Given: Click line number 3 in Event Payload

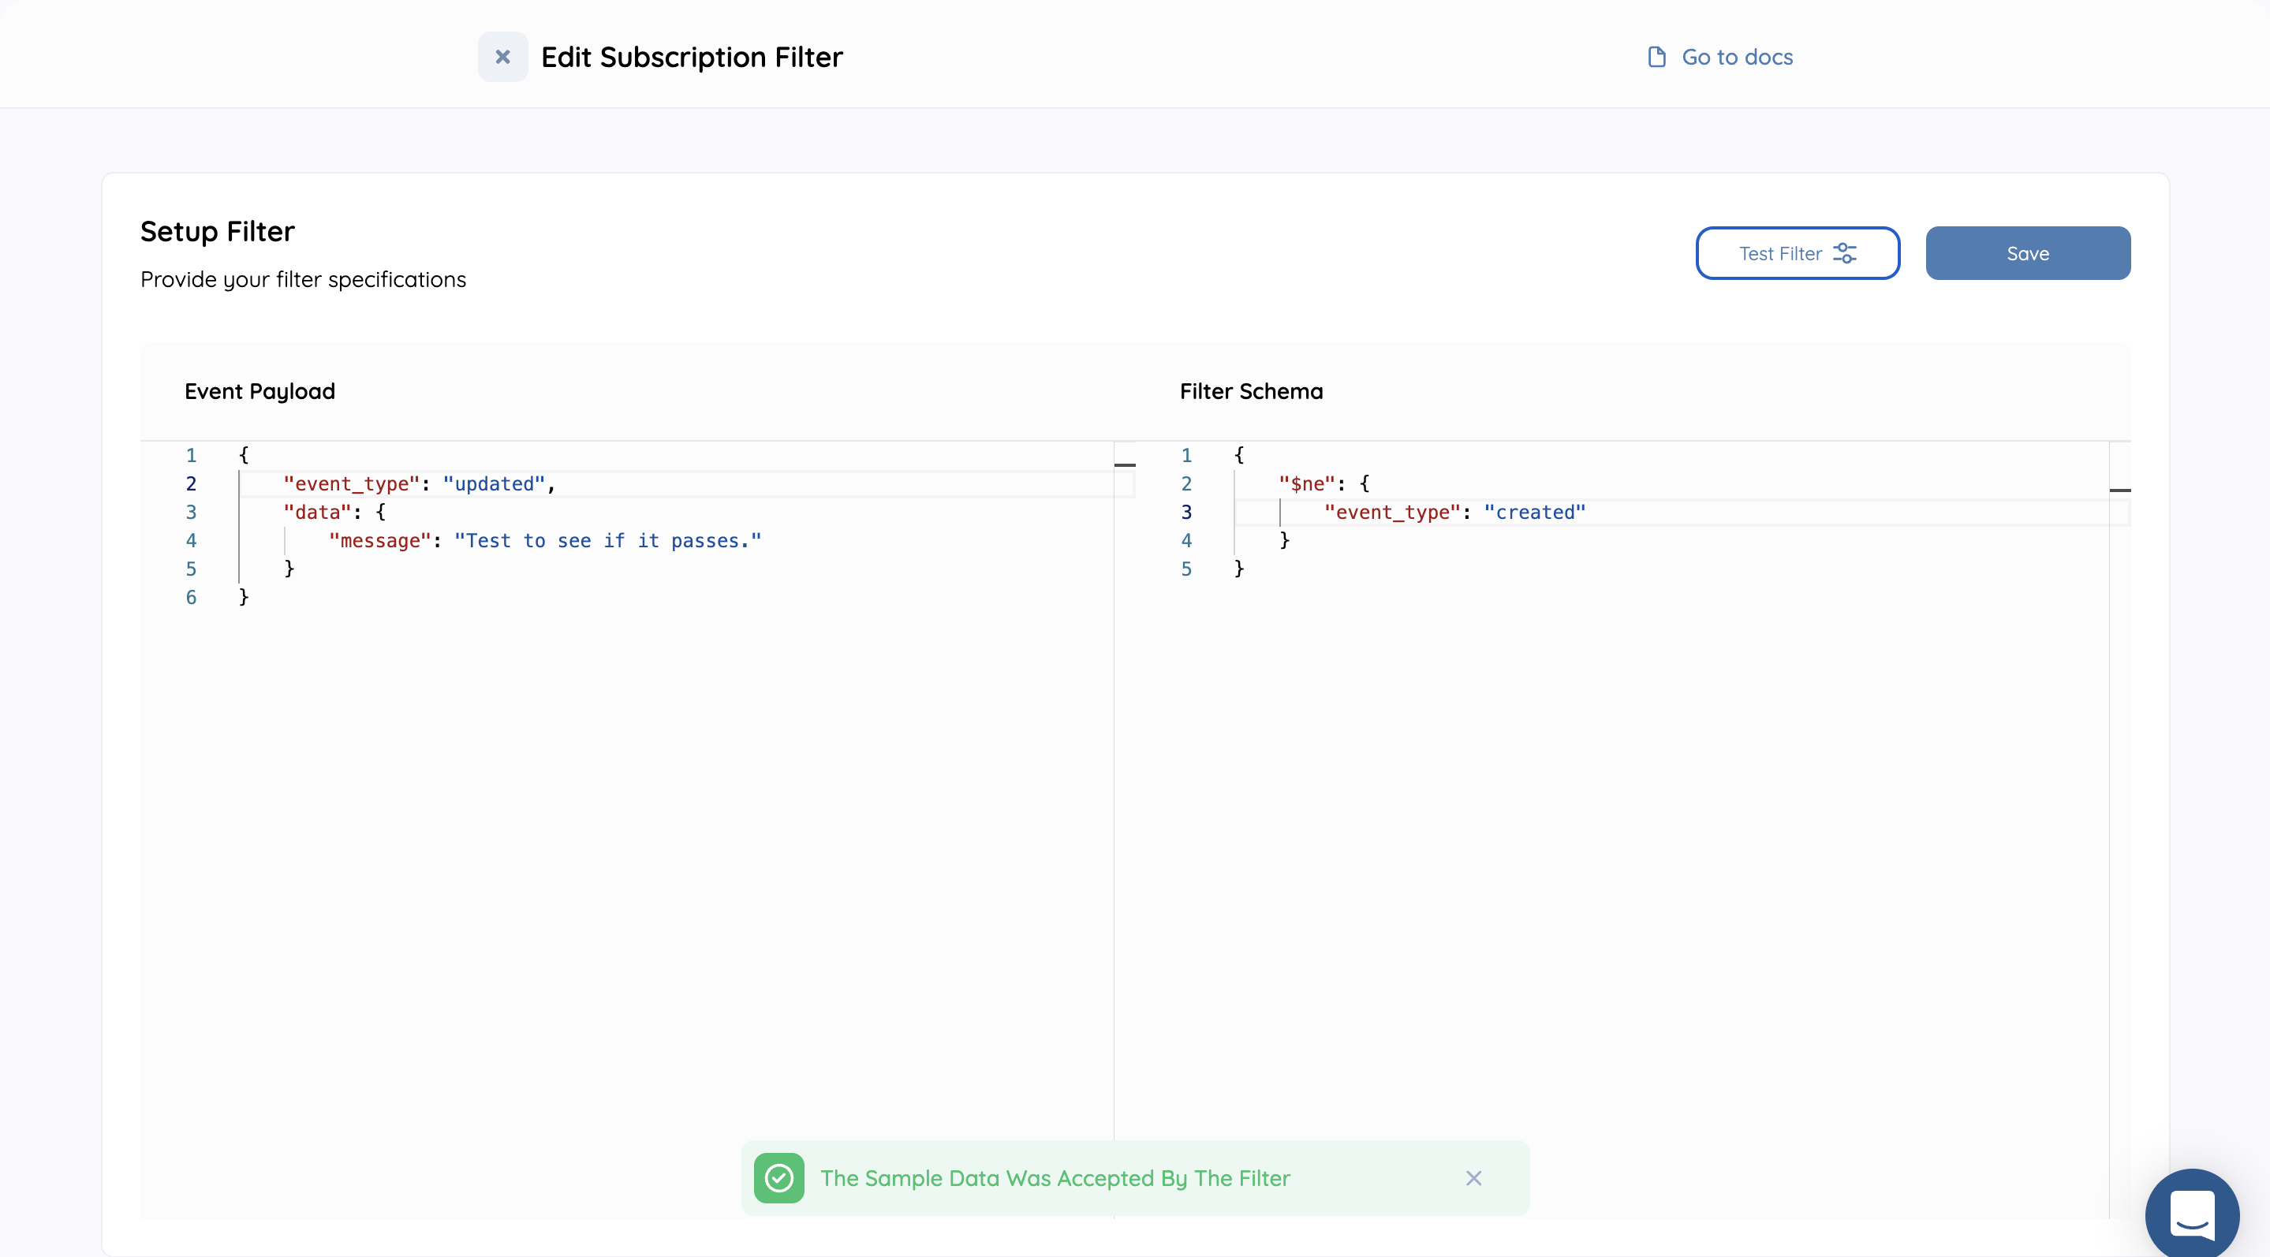Looking at the screenshot, I should click(x=191, y=512).
